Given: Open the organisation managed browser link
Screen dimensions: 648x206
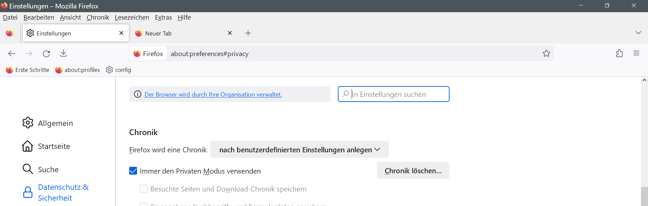Looking at the screenshot, I should coord(213,95).
